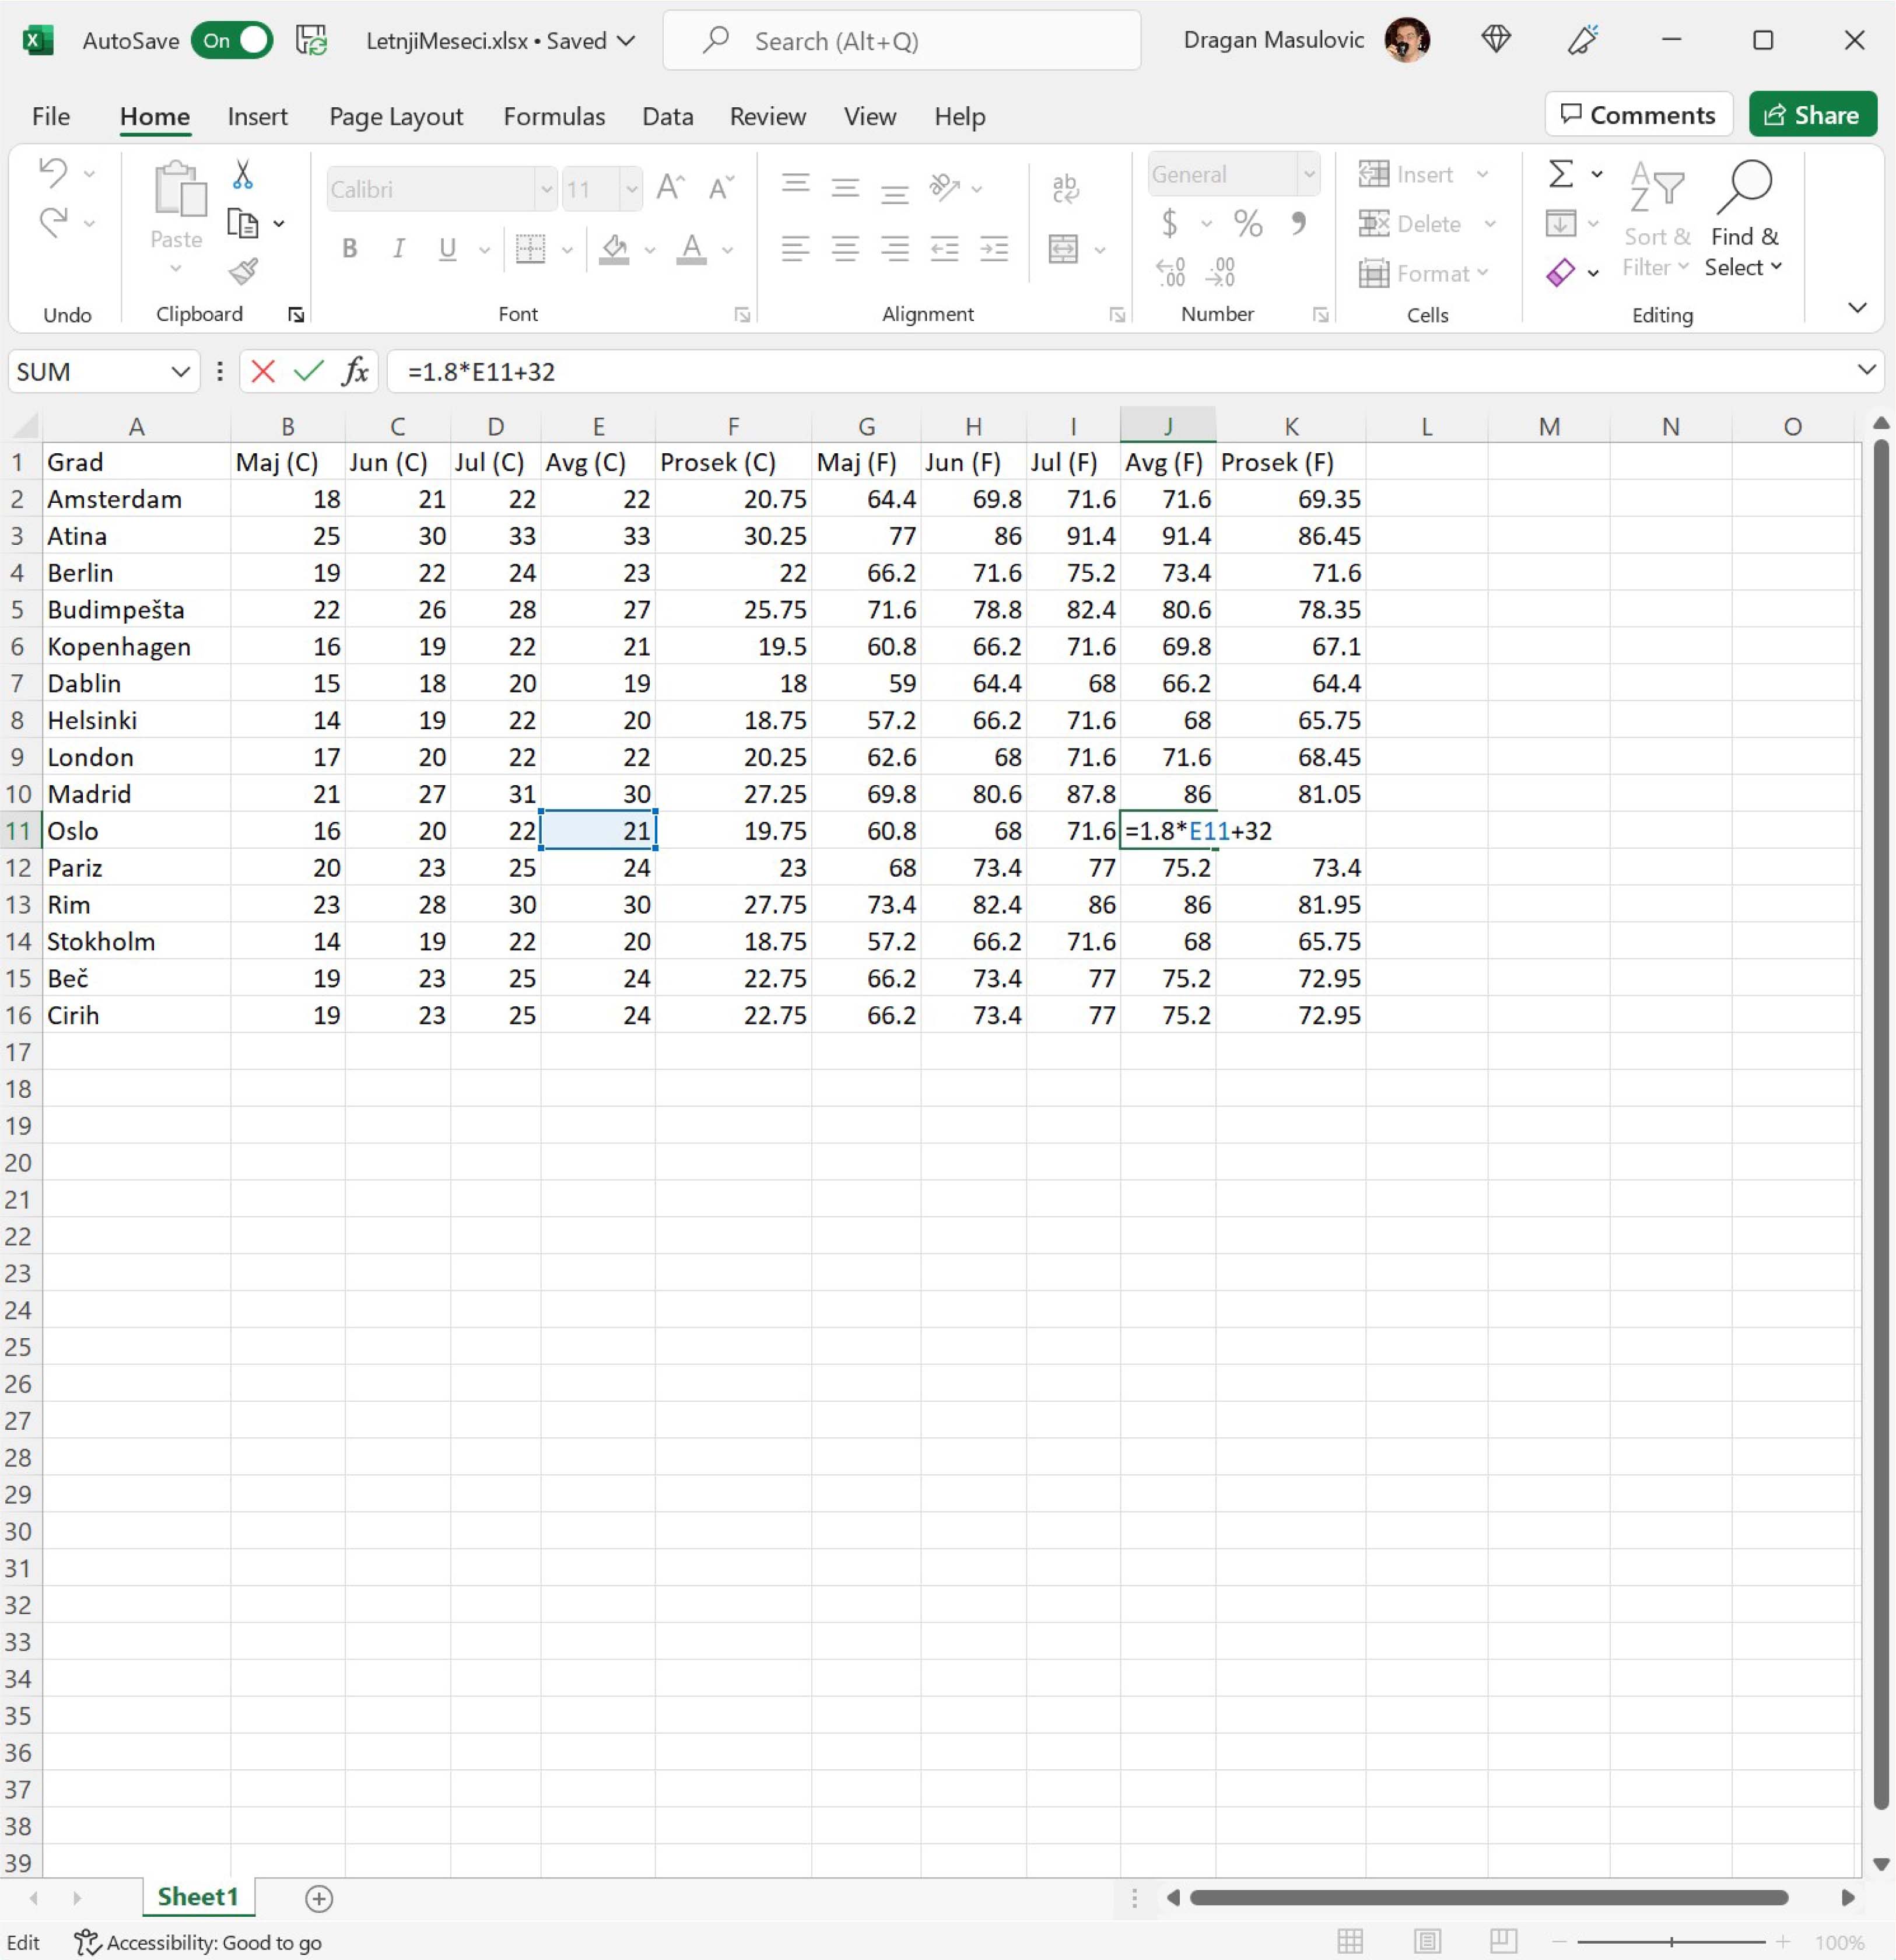
Task: Confirm formula with the green checkmark
Action: (309, 372)
